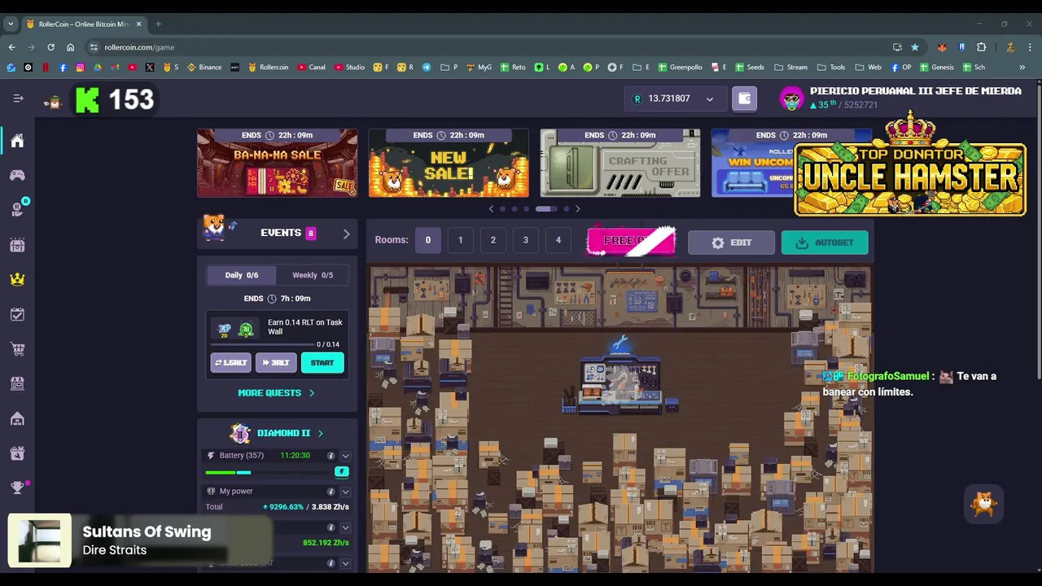Screen dimensions: 1042x586
Task: Switch to Daily 0/6 quests tab
Action: tap(241, 275)
